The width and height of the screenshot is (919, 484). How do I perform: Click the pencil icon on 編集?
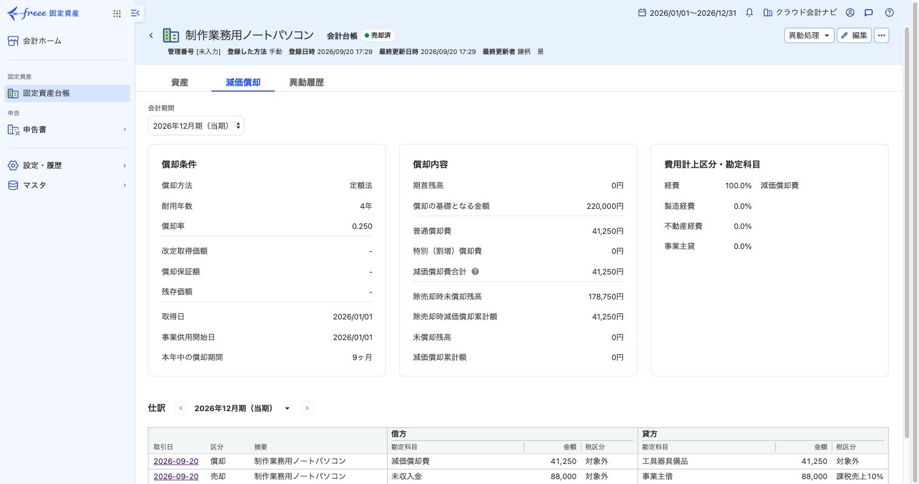844,36
